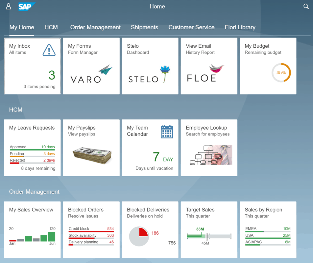Click 'View payslips' subtitle
This screenshot has height=263, width=313.
(82, 134)
